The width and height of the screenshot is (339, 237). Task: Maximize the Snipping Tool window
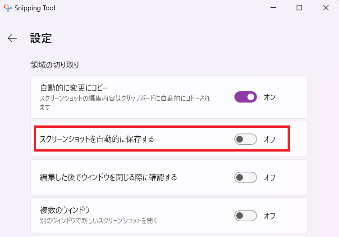coord(299,8)
